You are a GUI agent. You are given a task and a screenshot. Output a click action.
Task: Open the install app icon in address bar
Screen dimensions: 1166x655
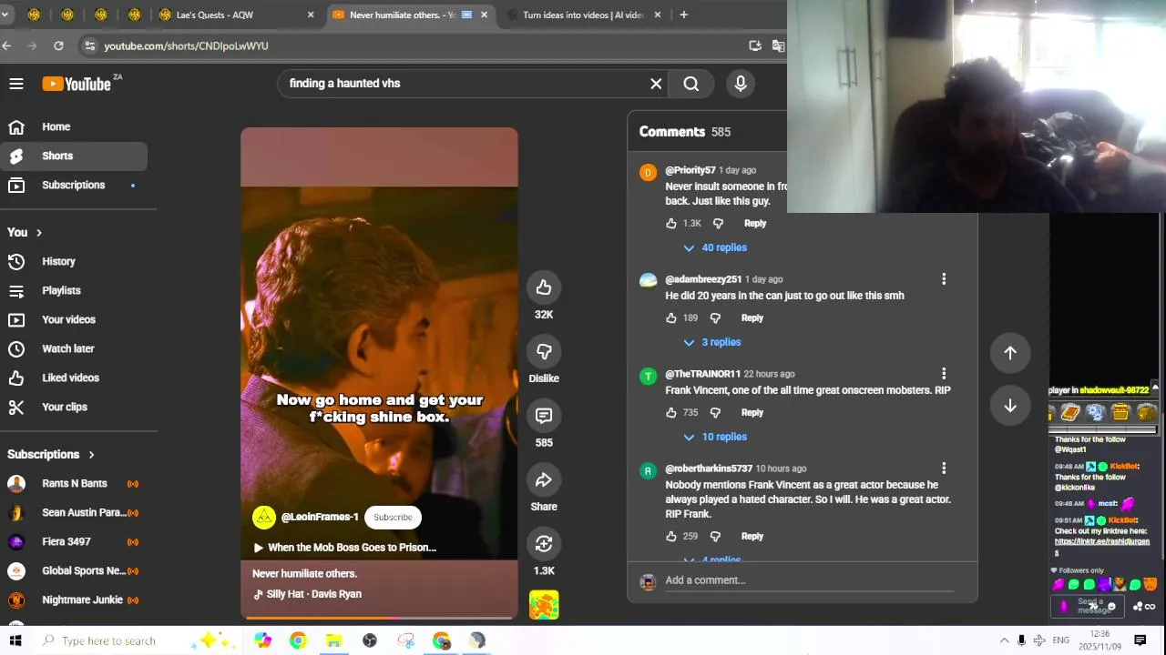(x=755, y=45)
